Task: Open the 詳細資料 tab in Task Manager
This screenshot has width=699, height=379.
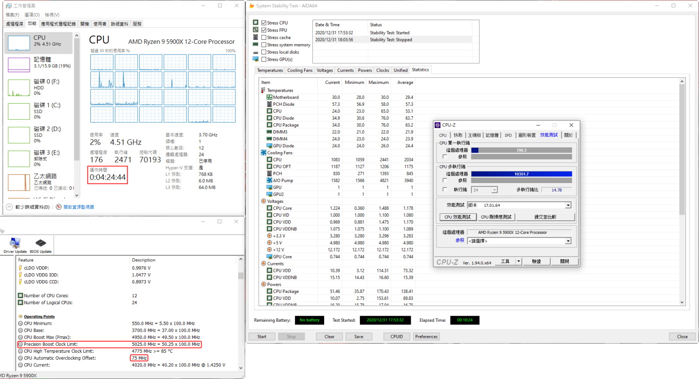Action: (x=119, y=24)
